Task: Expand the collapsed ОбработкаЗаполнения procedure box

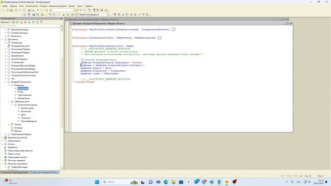Action: click(x=173, y=29)
